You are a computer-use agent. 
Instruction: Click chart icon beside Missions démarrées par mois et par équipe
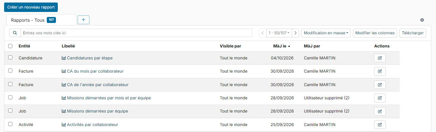tap(64, 98)
